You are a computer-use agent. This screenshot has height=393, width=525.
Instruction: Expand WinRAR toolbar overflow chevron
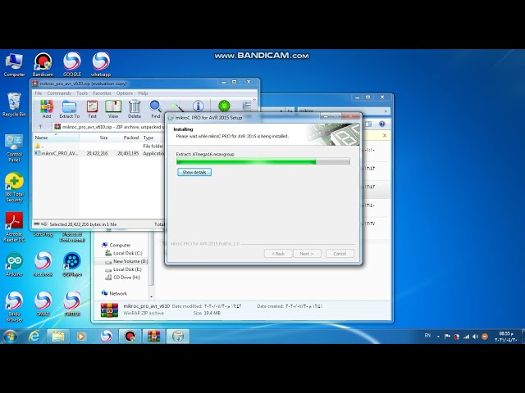click(x=254, y=100)
